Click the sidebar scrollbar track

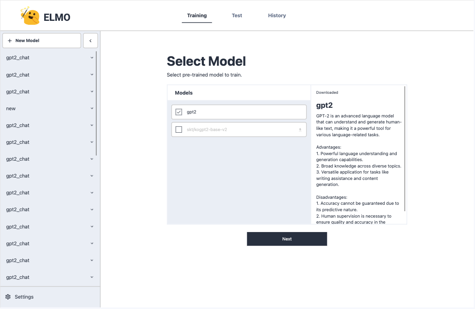(96, 120)
